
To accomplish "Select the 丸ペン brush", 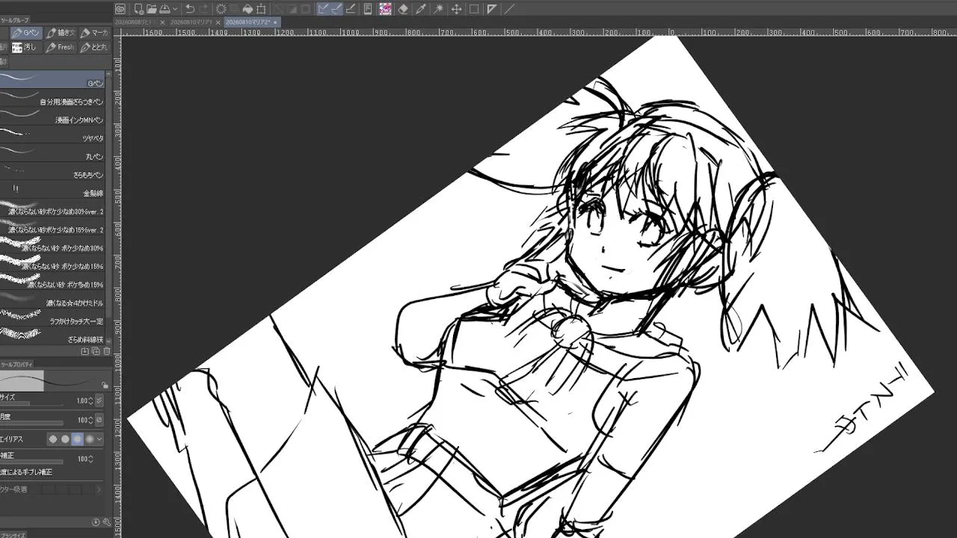I will (53, 152).
